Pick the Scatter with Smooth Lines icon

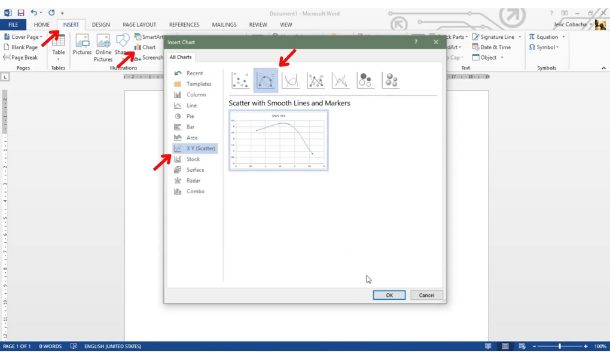coord(291,80)
